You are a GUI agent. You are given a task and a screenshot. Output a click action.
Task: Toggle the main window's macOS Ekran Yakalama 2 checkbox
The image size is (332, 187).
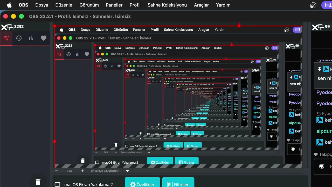pyautogui.click(x=58, y=185)
